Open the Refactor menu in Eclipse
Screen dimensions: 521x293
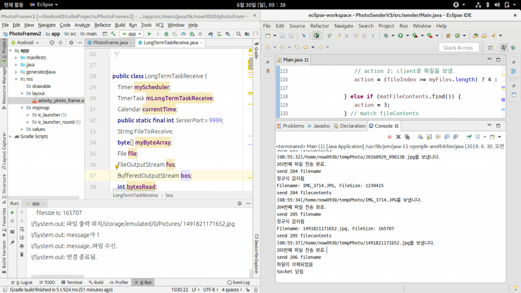tap(320, 26)
